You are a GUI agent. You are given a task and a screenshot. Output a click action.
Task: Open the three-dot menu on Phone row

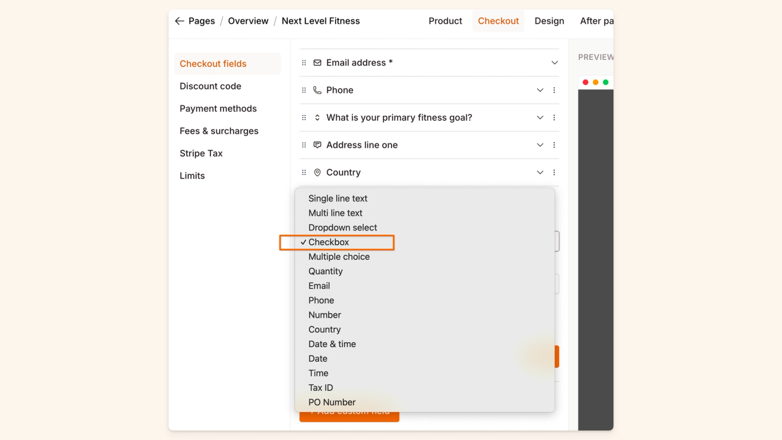tap(554, 90)
